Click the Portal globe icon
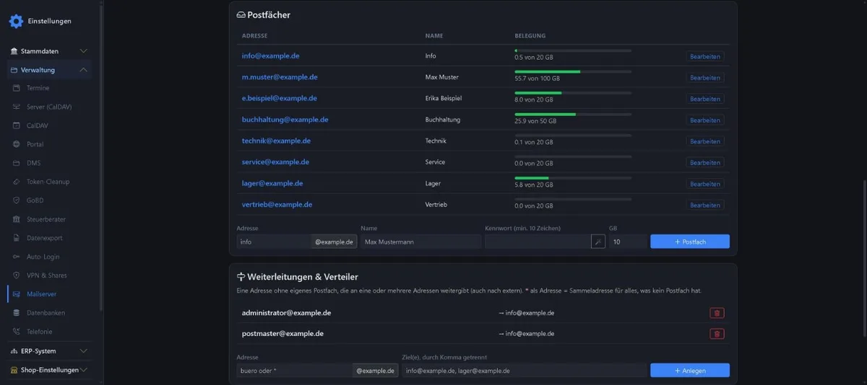The width and height of the screenshot is (867, 385). [x=18, y=144]
